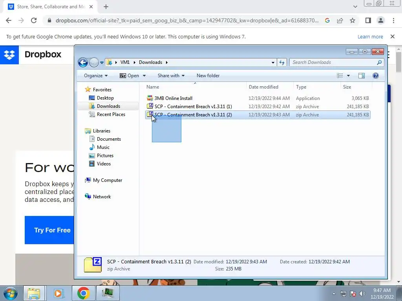Image resolution: width=402 pixels, height=301 pixels.
Task: Share this page icon in Chrome
Action: pos(340,20)
